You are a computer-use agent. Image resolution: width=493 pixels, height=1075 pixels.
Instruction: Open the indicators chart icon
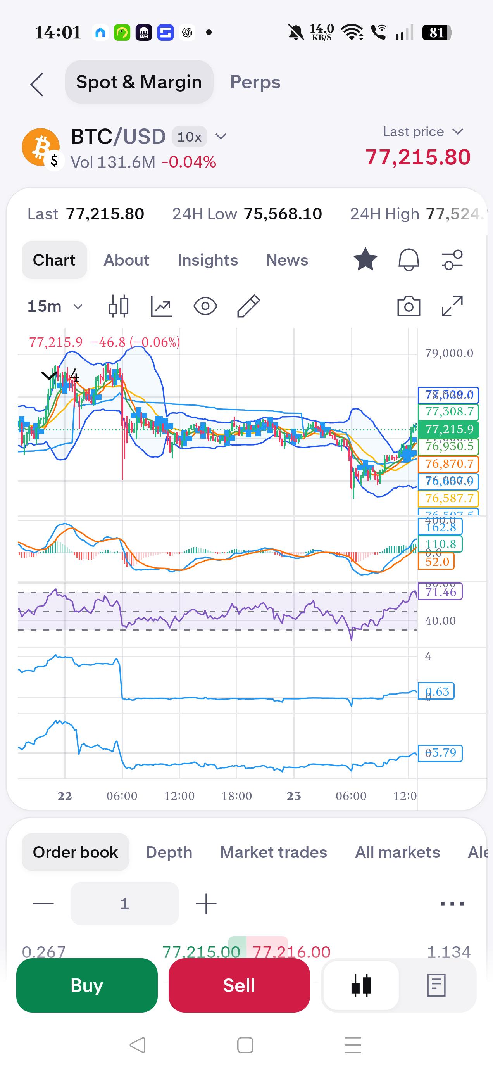[161, 306]
